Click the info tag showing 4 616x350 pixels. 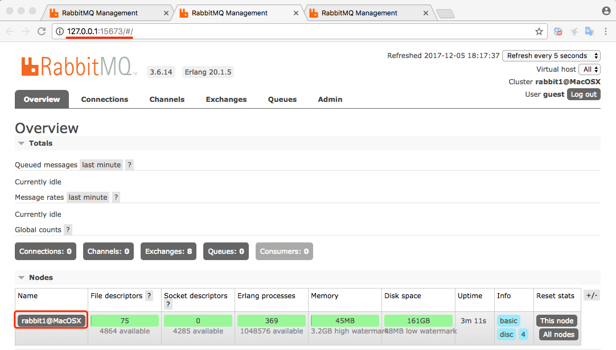[x=523, y=334]
